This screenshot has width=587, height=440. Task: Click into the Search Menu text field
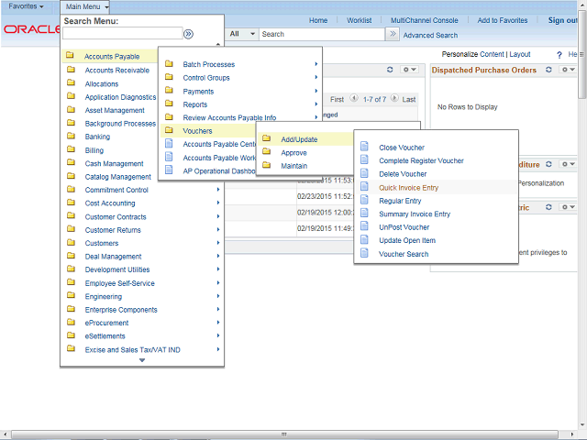tap(121, 34)
